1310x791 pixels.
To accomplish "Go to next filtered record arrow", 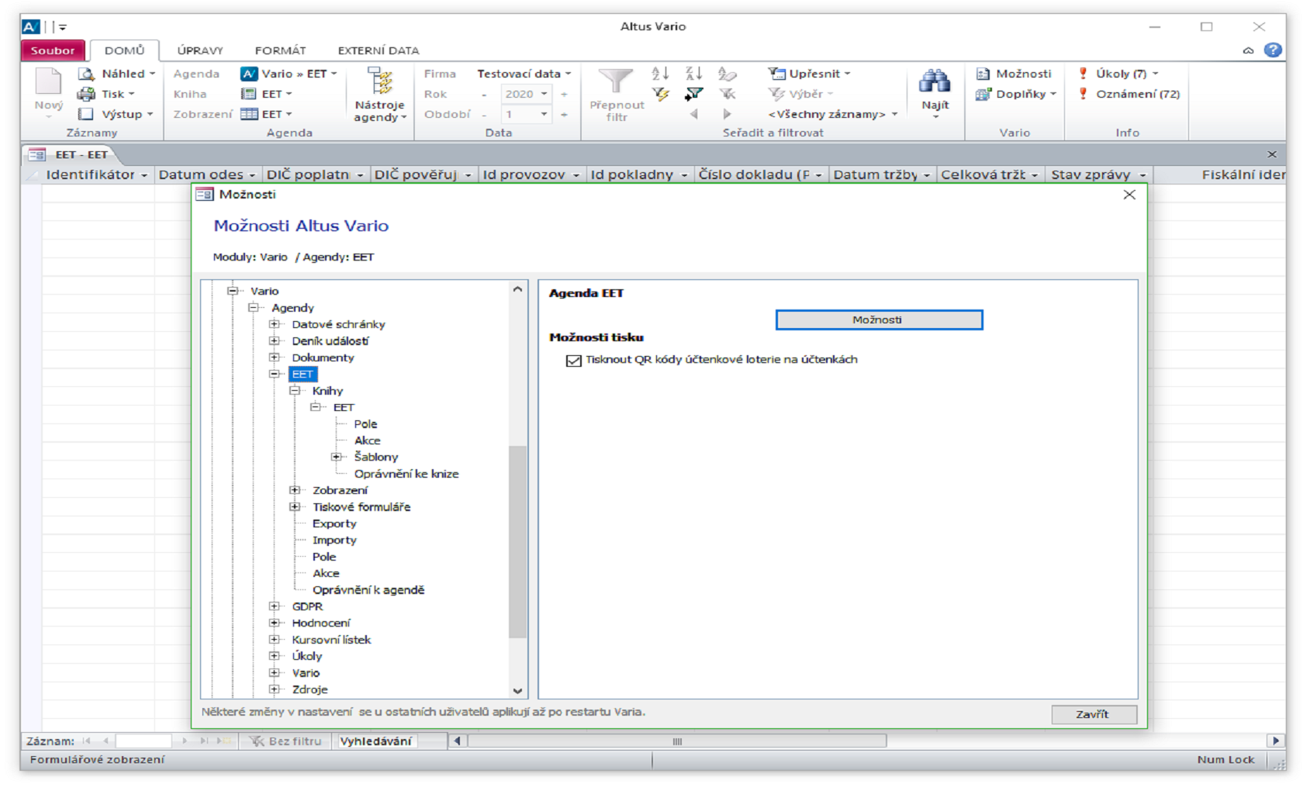I will 727,114.
